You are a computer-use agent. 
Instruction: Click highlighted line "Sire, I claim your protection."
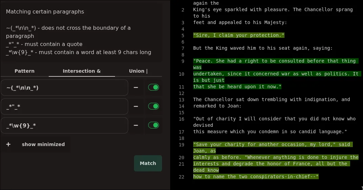[x=239, y=35]
